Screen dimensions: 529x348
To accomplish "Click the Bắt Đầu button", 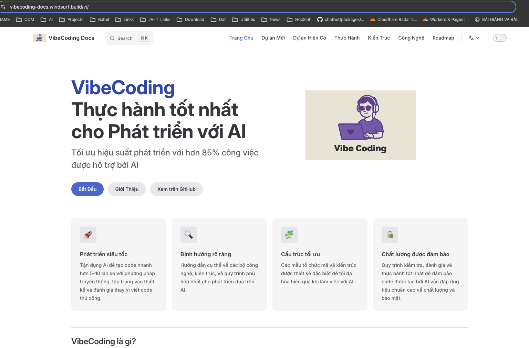I will 87,189.
